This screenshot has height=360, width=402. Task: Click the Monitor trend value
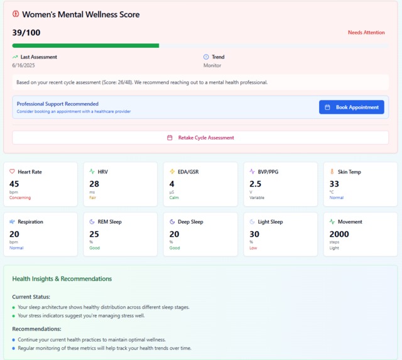[x=212, y=65]
